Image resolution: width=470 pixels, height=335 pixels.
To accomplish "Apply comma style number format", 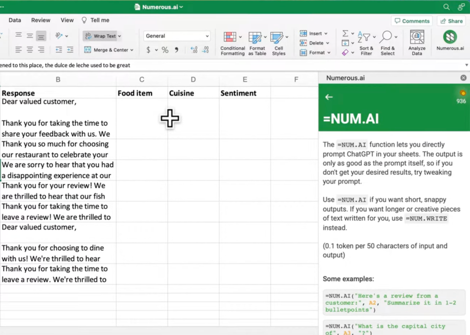I will pos(176,50).
